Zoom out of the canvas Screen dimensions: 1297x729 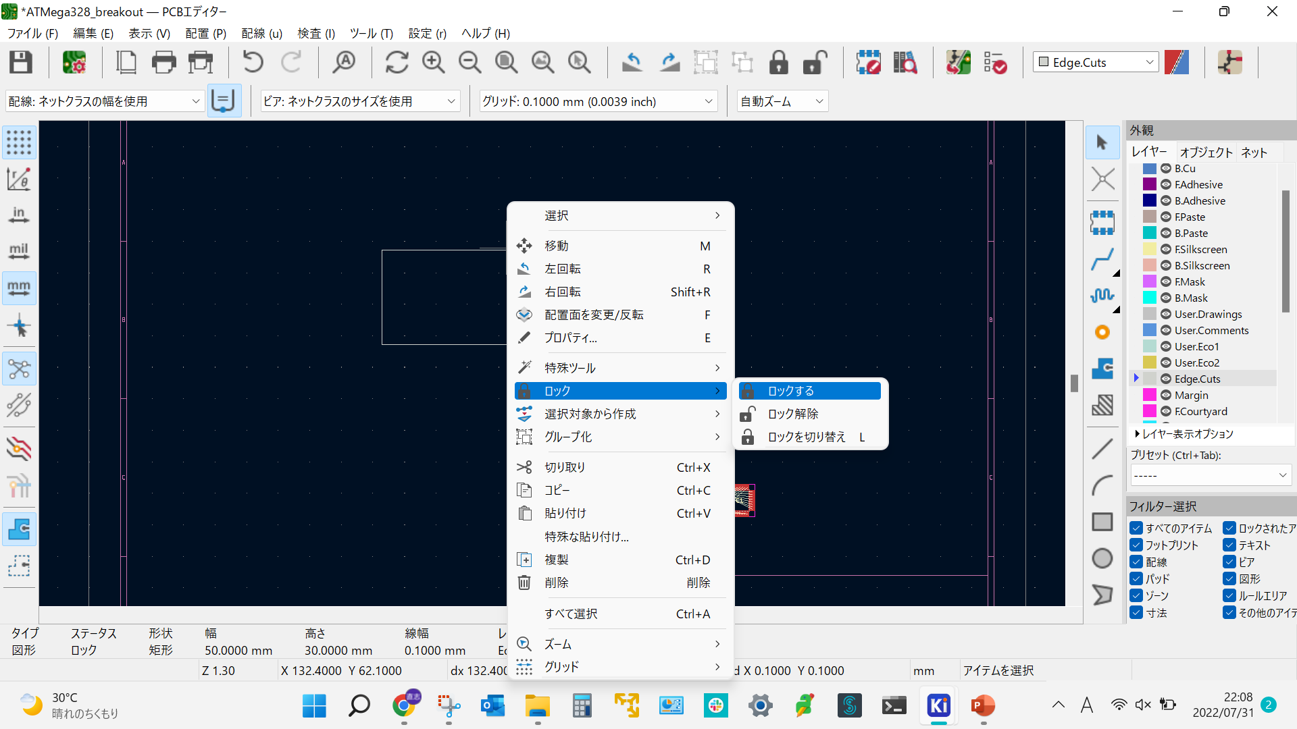[469, 62]
